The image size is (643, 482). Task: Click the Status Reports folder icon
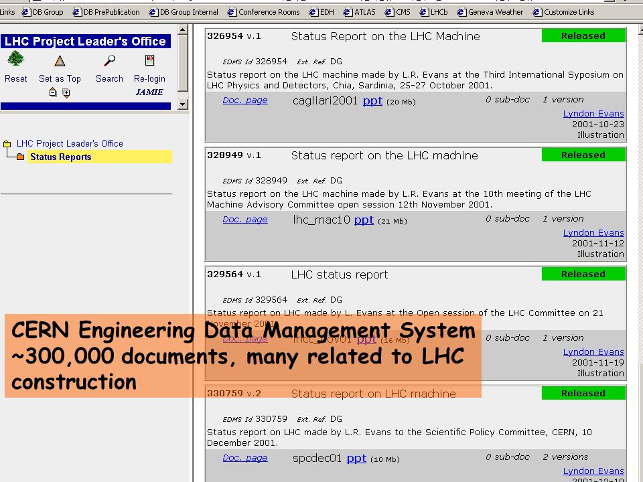coord(21,157)
